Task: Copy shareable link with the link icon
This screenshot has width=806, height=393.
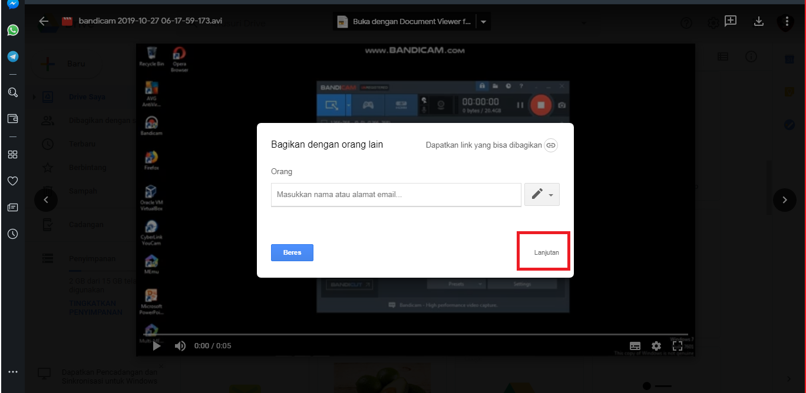Action: pyautogui.click(x=550, y=145)
